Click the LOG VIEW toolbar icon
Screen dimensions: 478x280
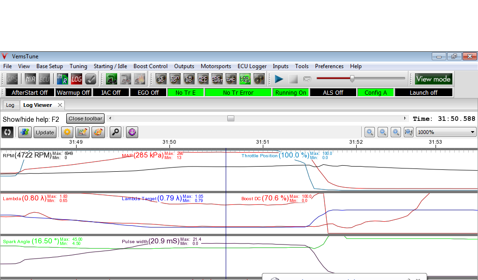[x=245, y=79]
